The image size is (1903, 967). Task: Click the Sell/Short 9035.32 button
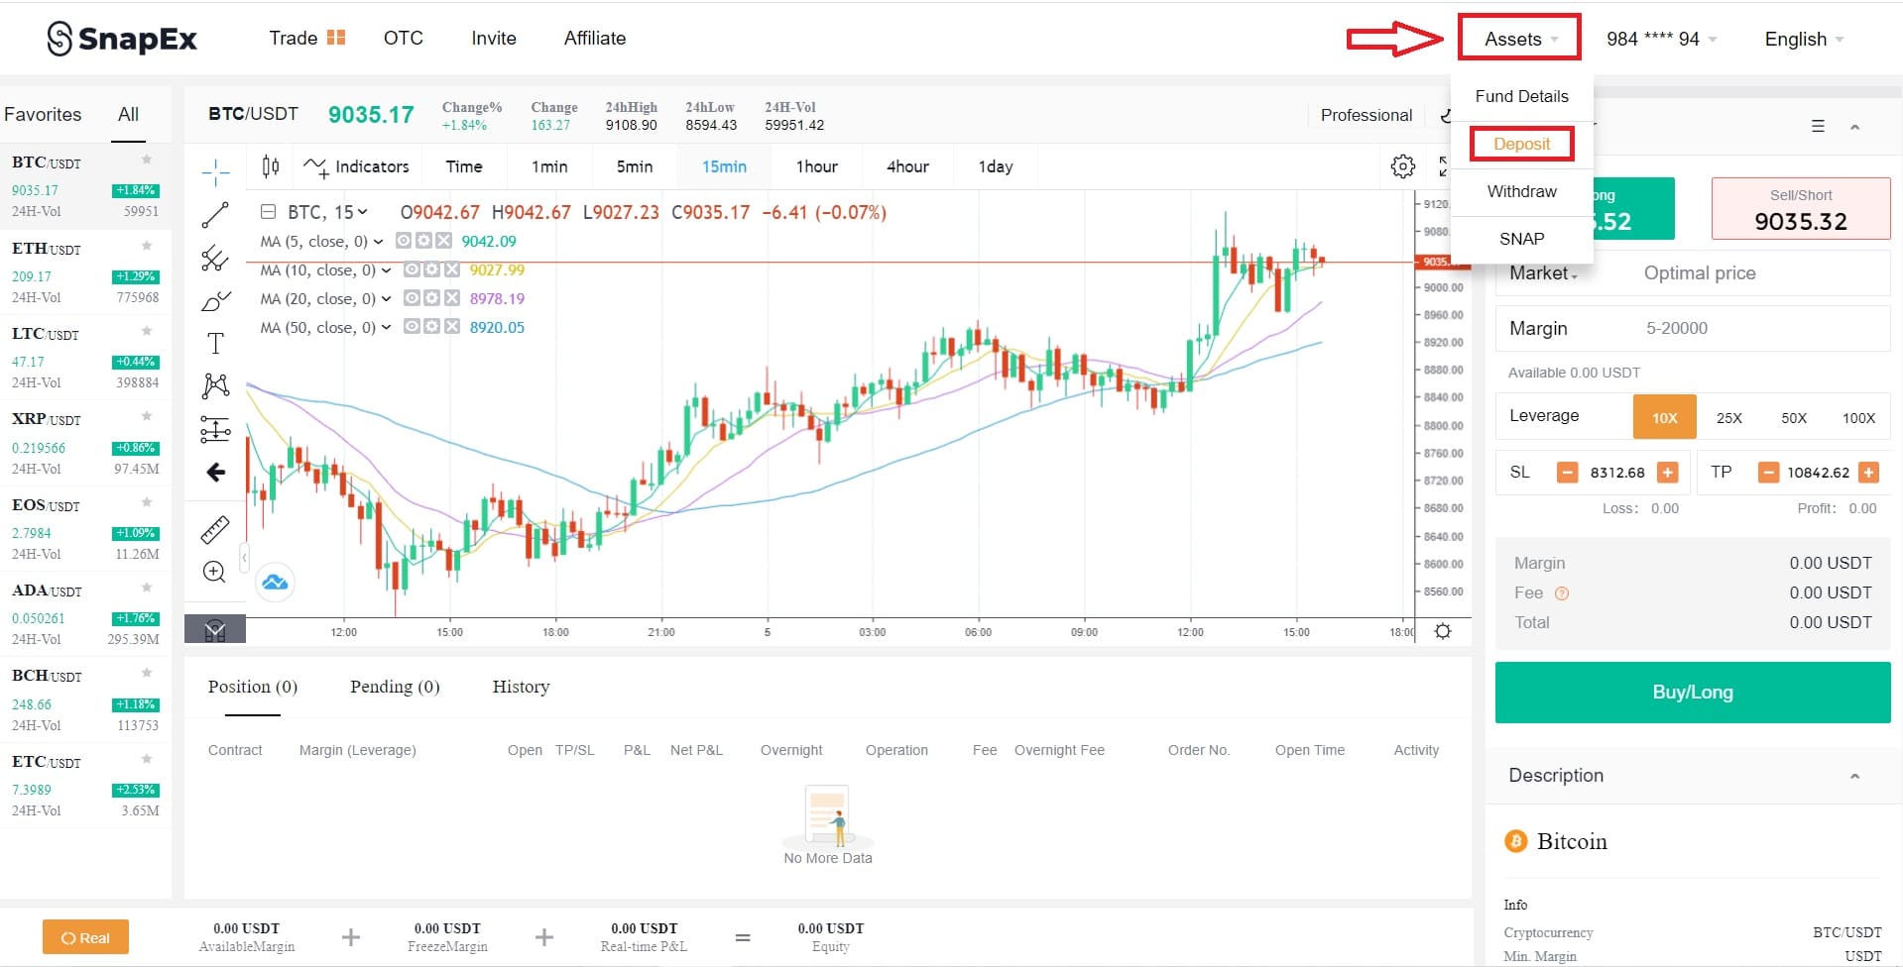[x=1801, y=209]
